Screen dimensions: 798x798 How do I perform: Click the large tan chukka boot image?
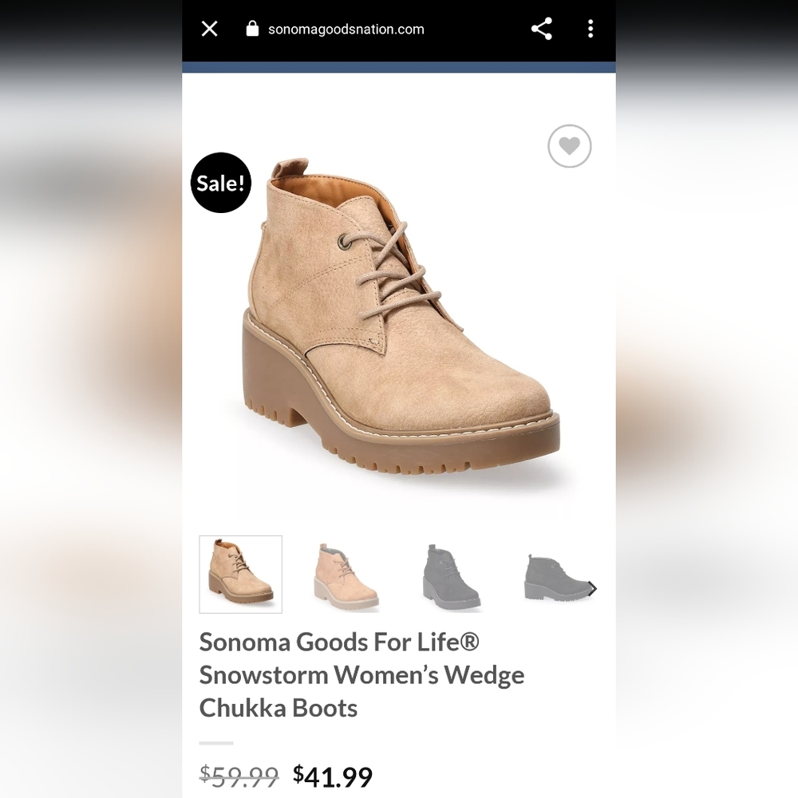click(x=399, y=319)
